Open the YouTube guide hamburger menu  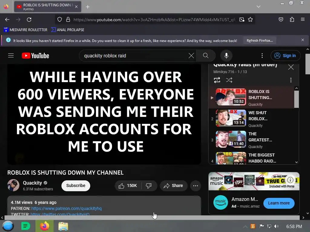tap(11, 56)
